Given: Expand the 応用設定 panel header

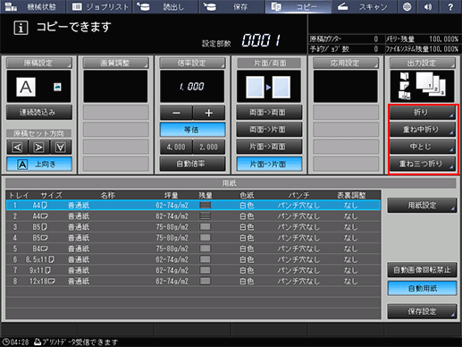Looking at the screenshot, I should coord(346,63).
